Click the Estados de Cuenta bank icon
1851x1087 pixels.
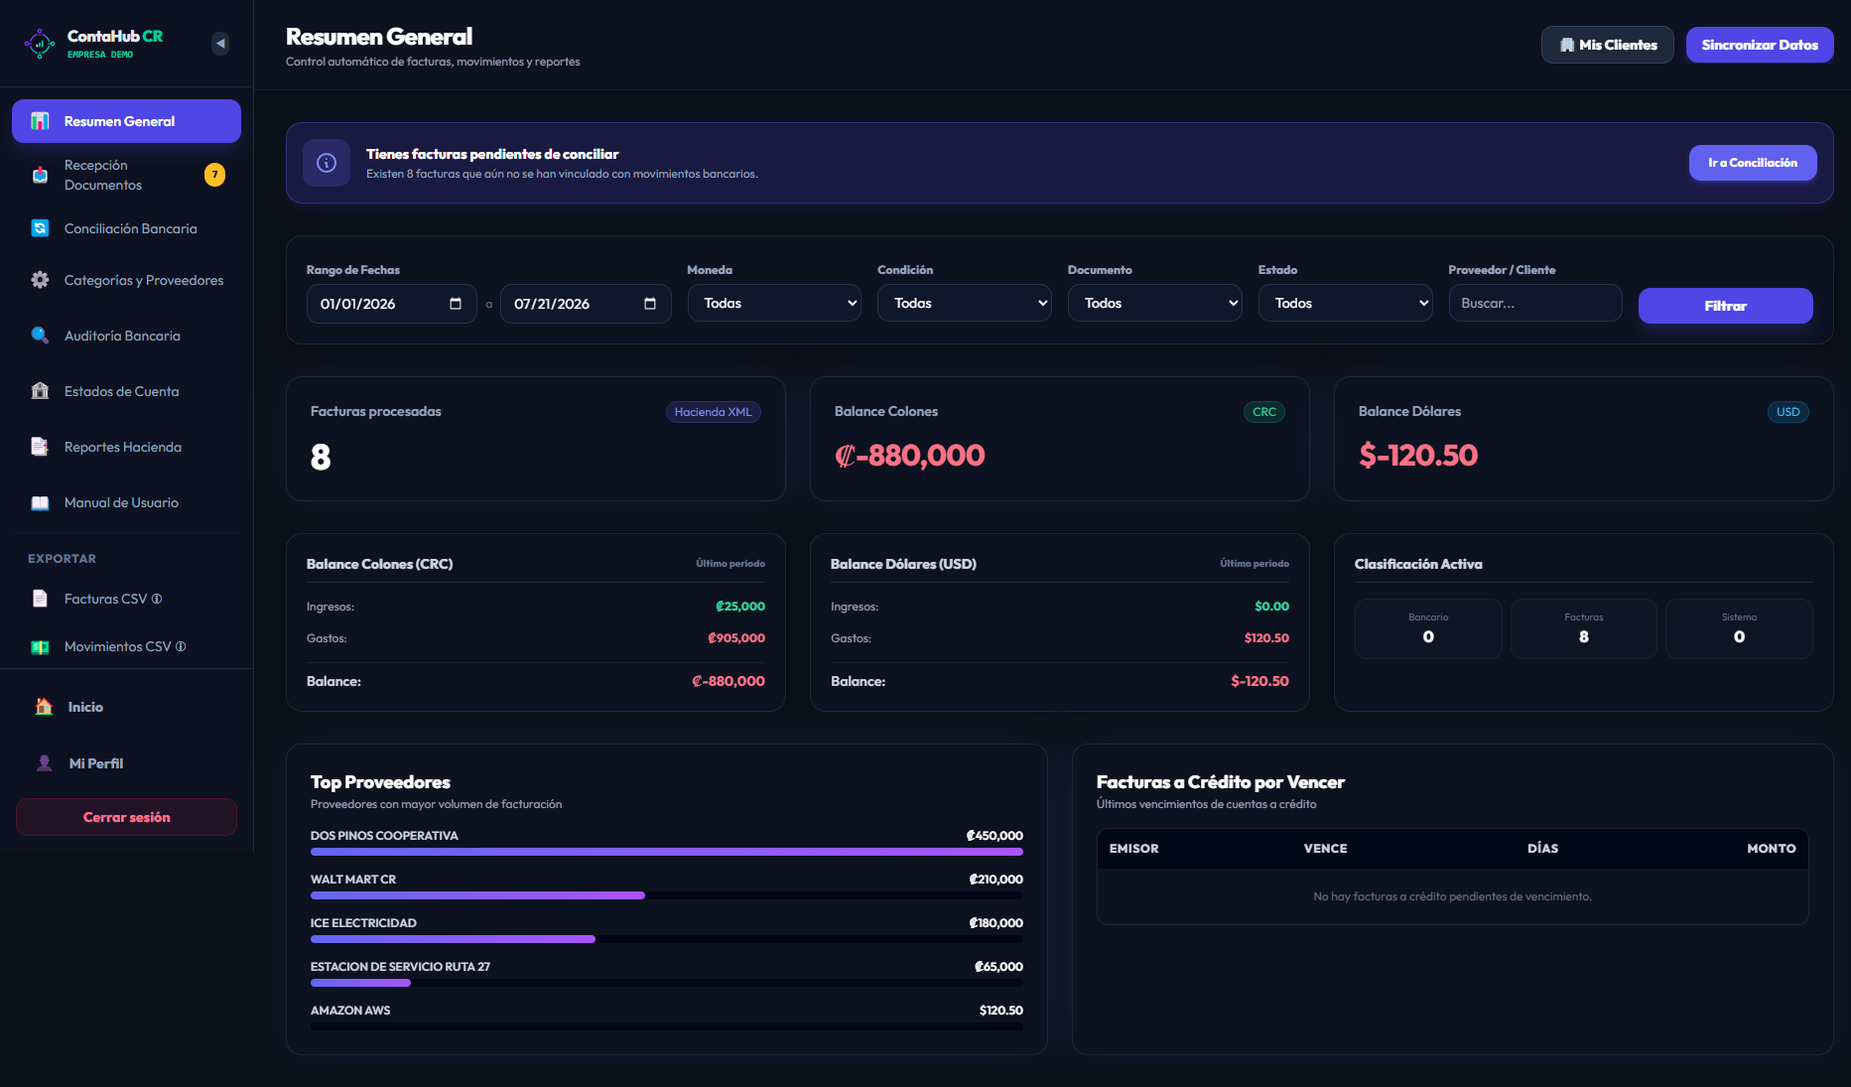pos(40,391)
